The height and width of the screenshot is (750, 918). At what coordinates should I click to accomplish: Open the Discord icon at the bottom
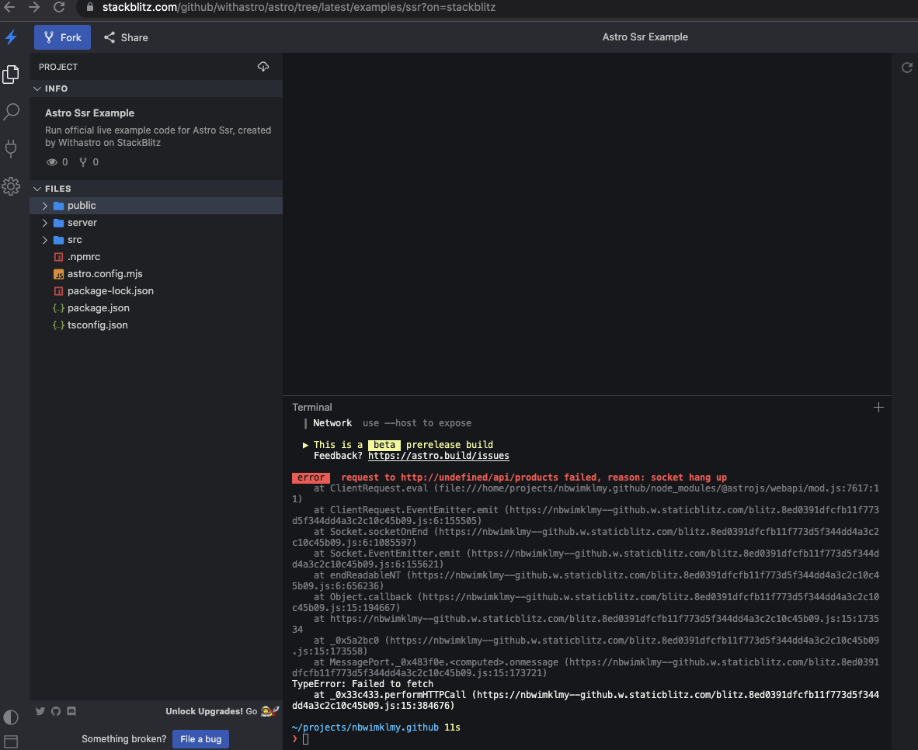pos(72,711)
